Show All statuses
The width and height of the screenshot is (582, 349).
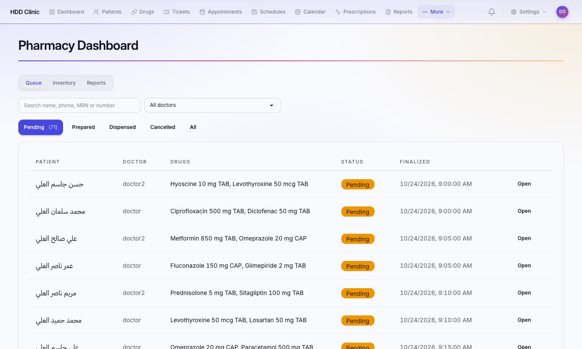[193, 127]
